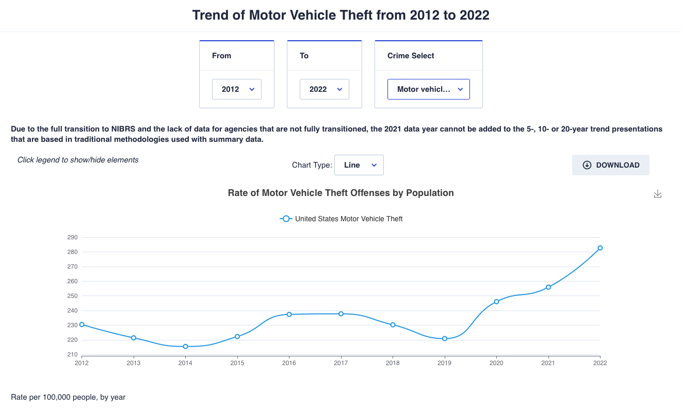The height and width of the screenshot is (410, 681).
Task: Click the 2017 data point marker
Action: [341, 314]
